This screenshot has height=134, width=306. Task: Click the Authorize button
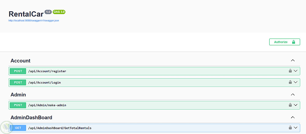285,42
